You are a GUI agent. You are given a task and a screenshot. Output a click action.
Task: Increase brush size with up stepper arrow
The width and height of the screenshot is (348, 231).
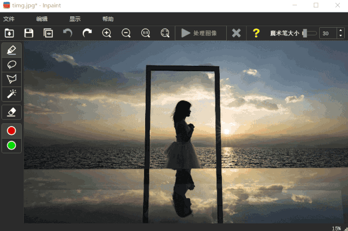click(340, 31)
